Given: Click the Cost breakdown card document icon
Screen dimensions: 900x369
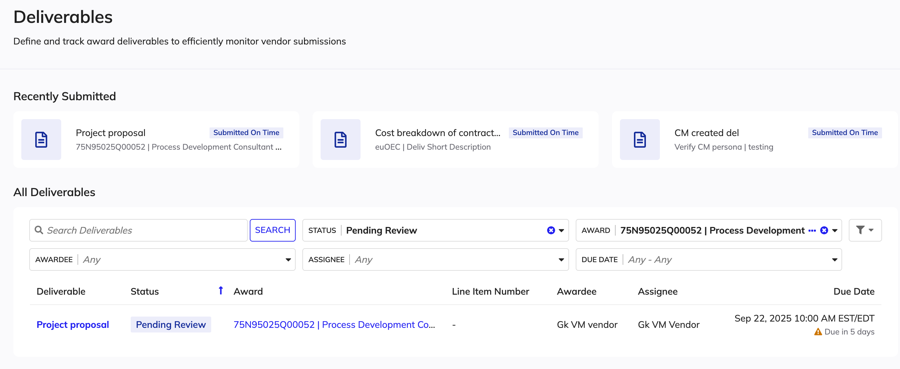Looking at the screenshot, I should click(340, 140).
